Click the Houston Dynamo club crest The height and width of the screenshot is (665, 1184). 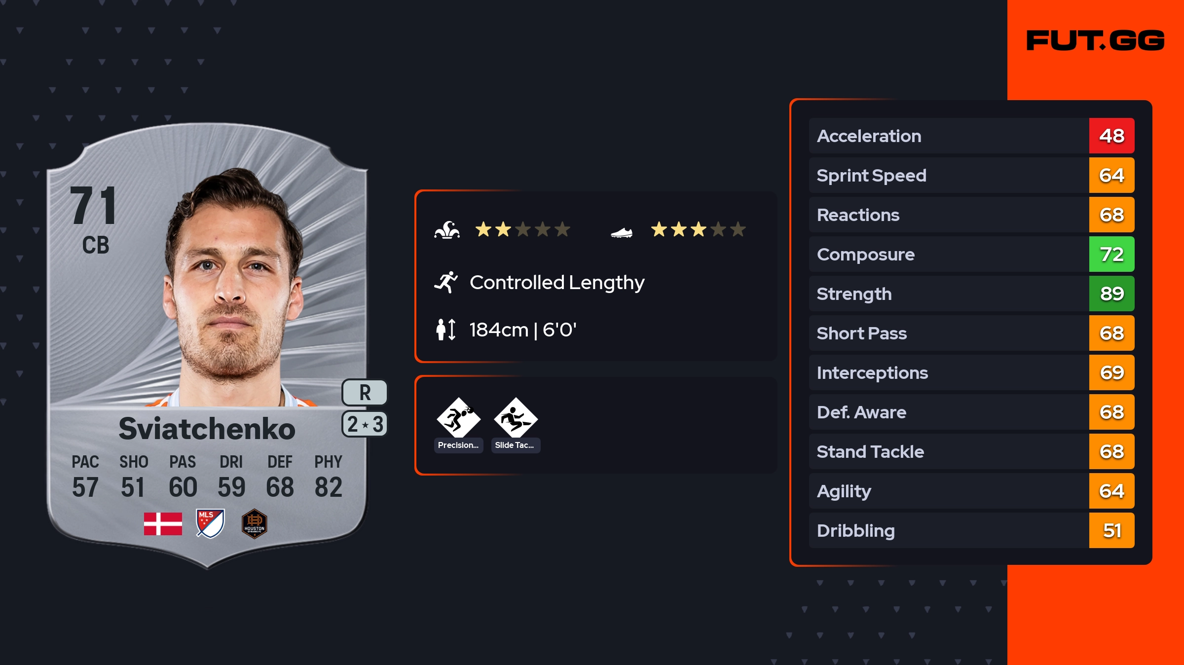(255, 523)
